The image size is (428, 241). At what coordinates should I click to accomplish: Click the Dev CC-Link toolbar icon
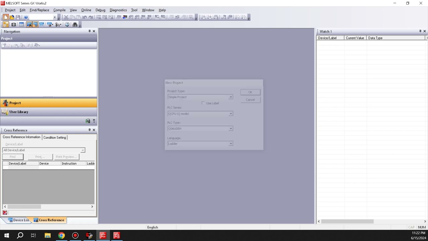tap(41, 24)
